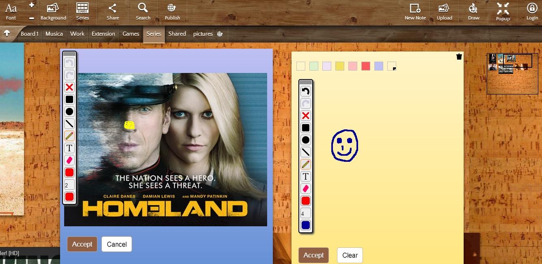The image size is (542, 264).
Task: Open the Font settings
Action: click(11, 12)
